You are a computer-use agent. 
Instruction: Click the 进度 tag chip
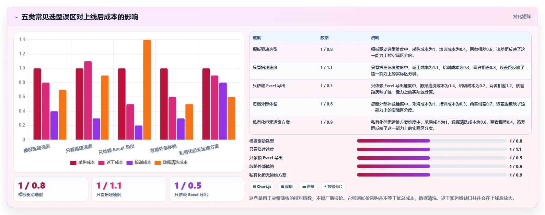click(x=309, y=186)
